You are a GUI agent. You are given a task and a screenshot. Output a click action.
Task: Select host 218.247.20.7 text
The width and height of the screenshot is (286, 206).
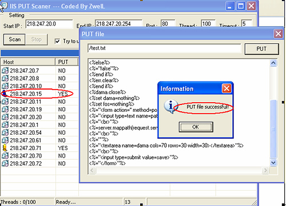click(25, 71)
